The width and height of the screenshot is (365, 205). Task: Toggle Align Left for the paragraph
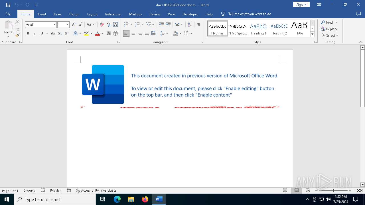(x=126, y=33)
